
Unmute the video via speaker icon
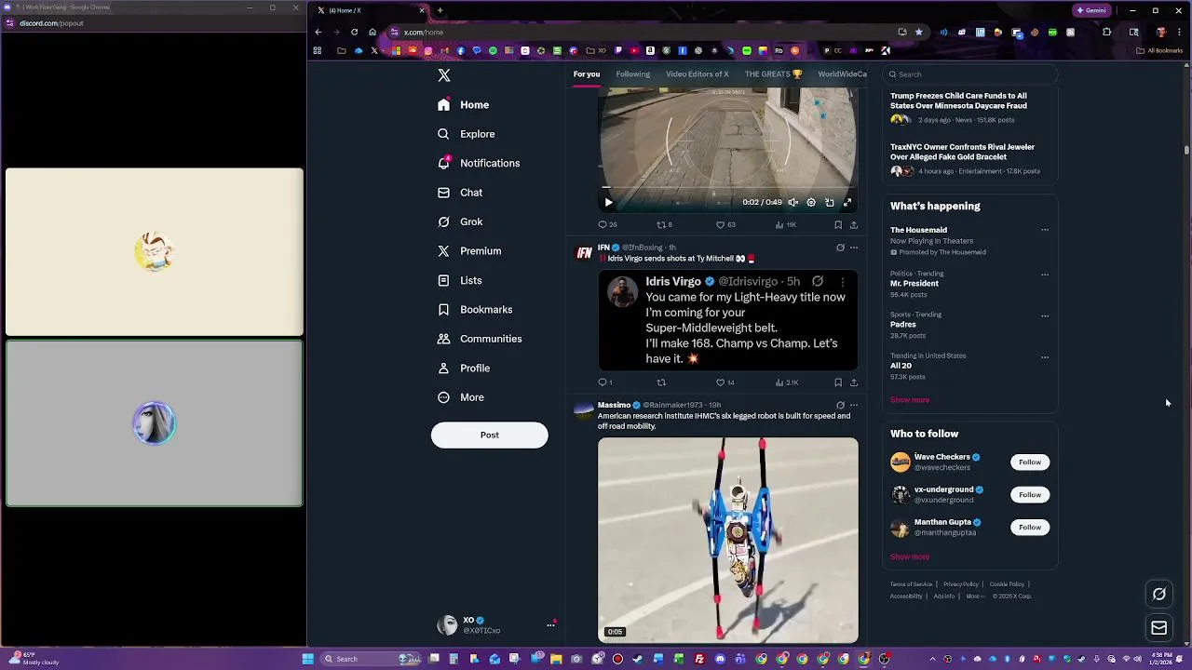point(793,202)
